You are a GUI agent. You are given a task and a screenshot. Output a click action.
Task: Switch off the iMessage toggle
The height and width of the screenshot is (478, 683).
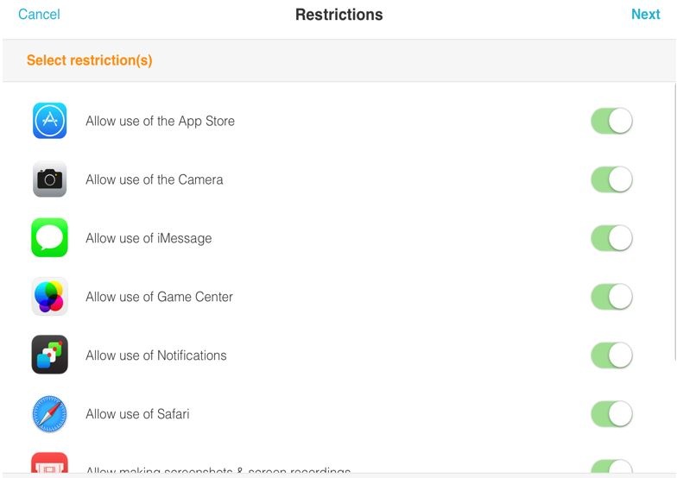(x=611, y=238)
